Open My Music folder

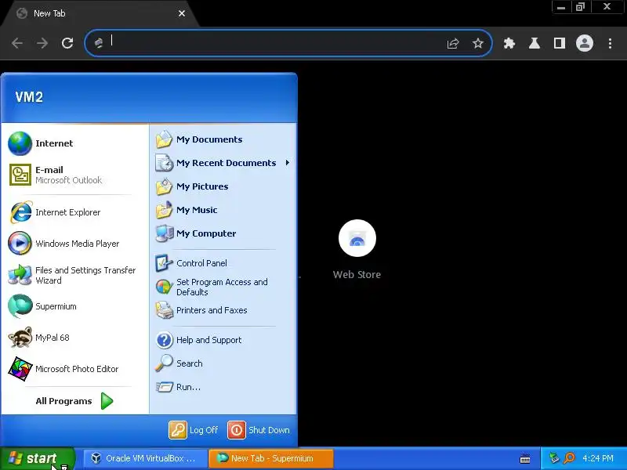(x=223, y=210)
